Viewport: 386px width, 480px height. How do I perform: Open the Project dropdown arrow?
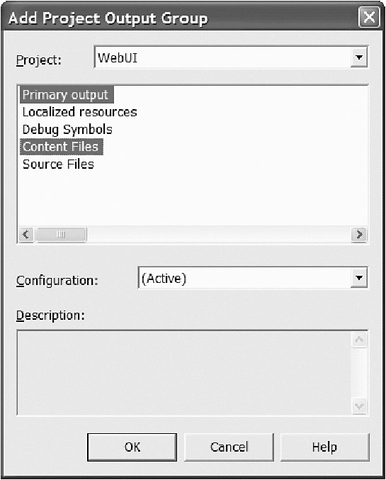click(x=359, y=57)
